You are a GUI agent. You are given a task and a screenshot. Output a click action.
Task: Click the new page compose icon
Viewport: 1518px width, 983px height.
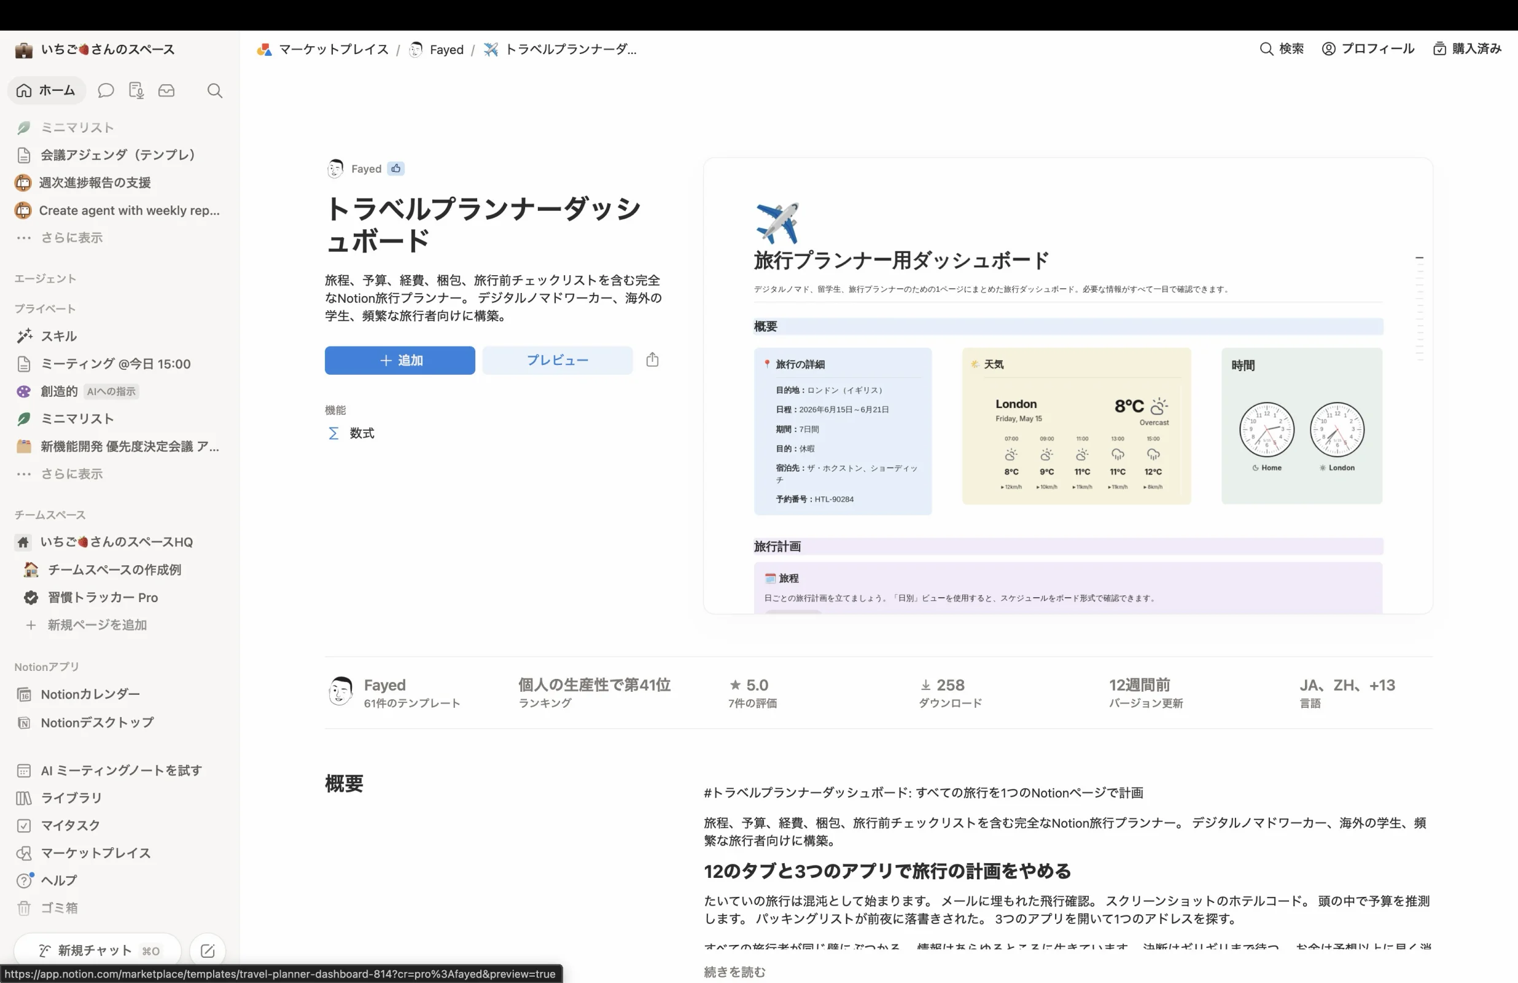(x=208, y=951)
